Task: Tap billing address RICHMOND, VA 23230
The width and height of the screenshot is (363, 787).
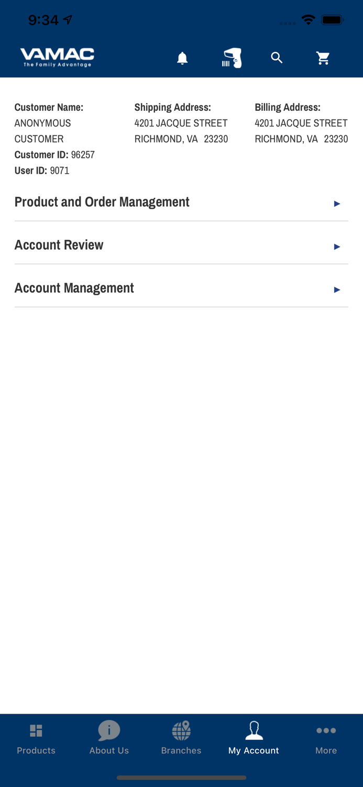Action: (301, 139)
